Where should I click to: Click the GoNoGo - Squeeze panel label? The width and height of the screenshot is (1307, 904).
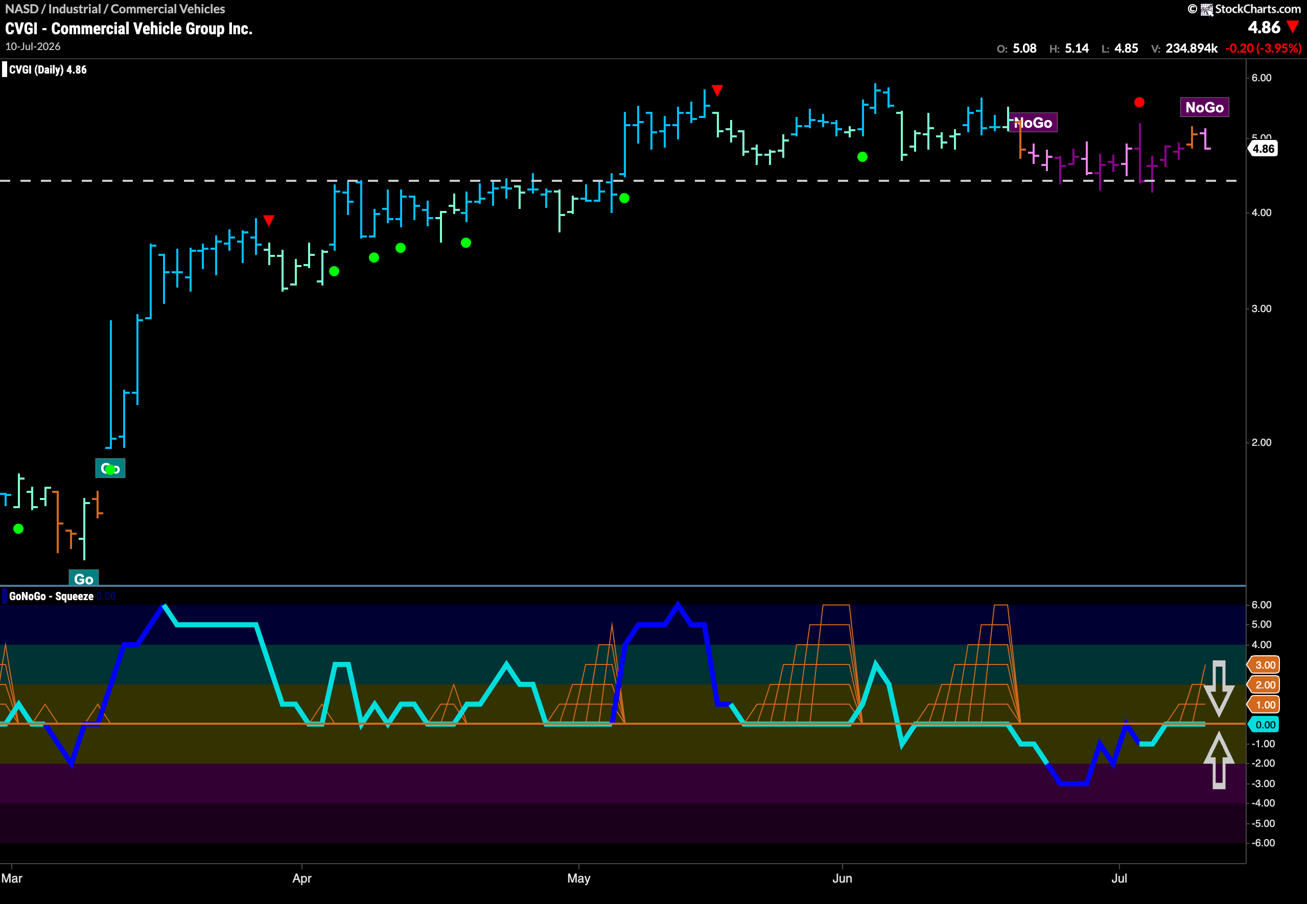(x=51, y=596)
